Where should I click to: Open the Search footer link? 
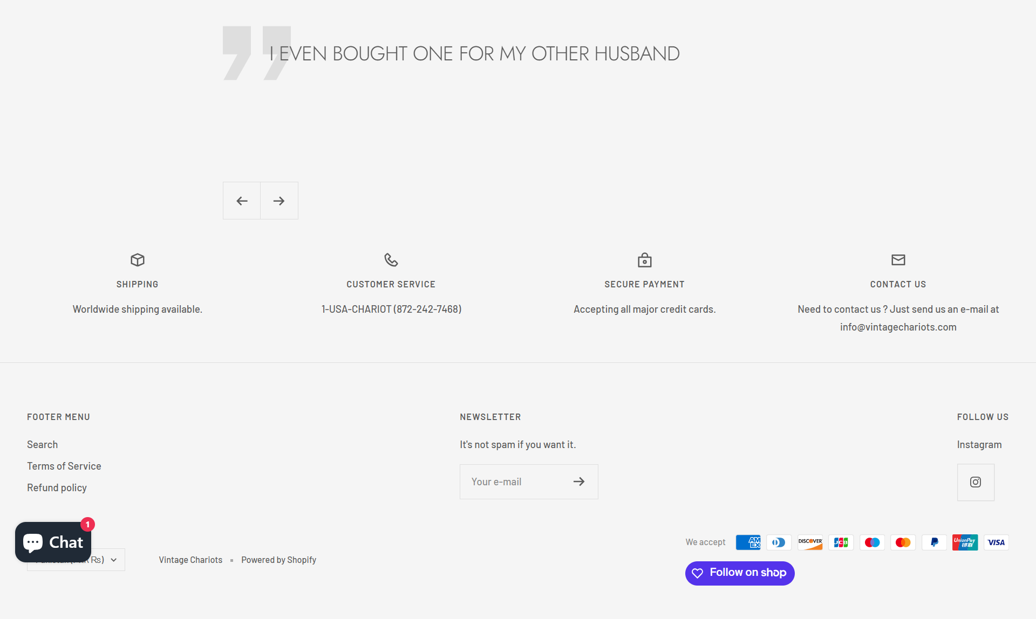point(42,444)
